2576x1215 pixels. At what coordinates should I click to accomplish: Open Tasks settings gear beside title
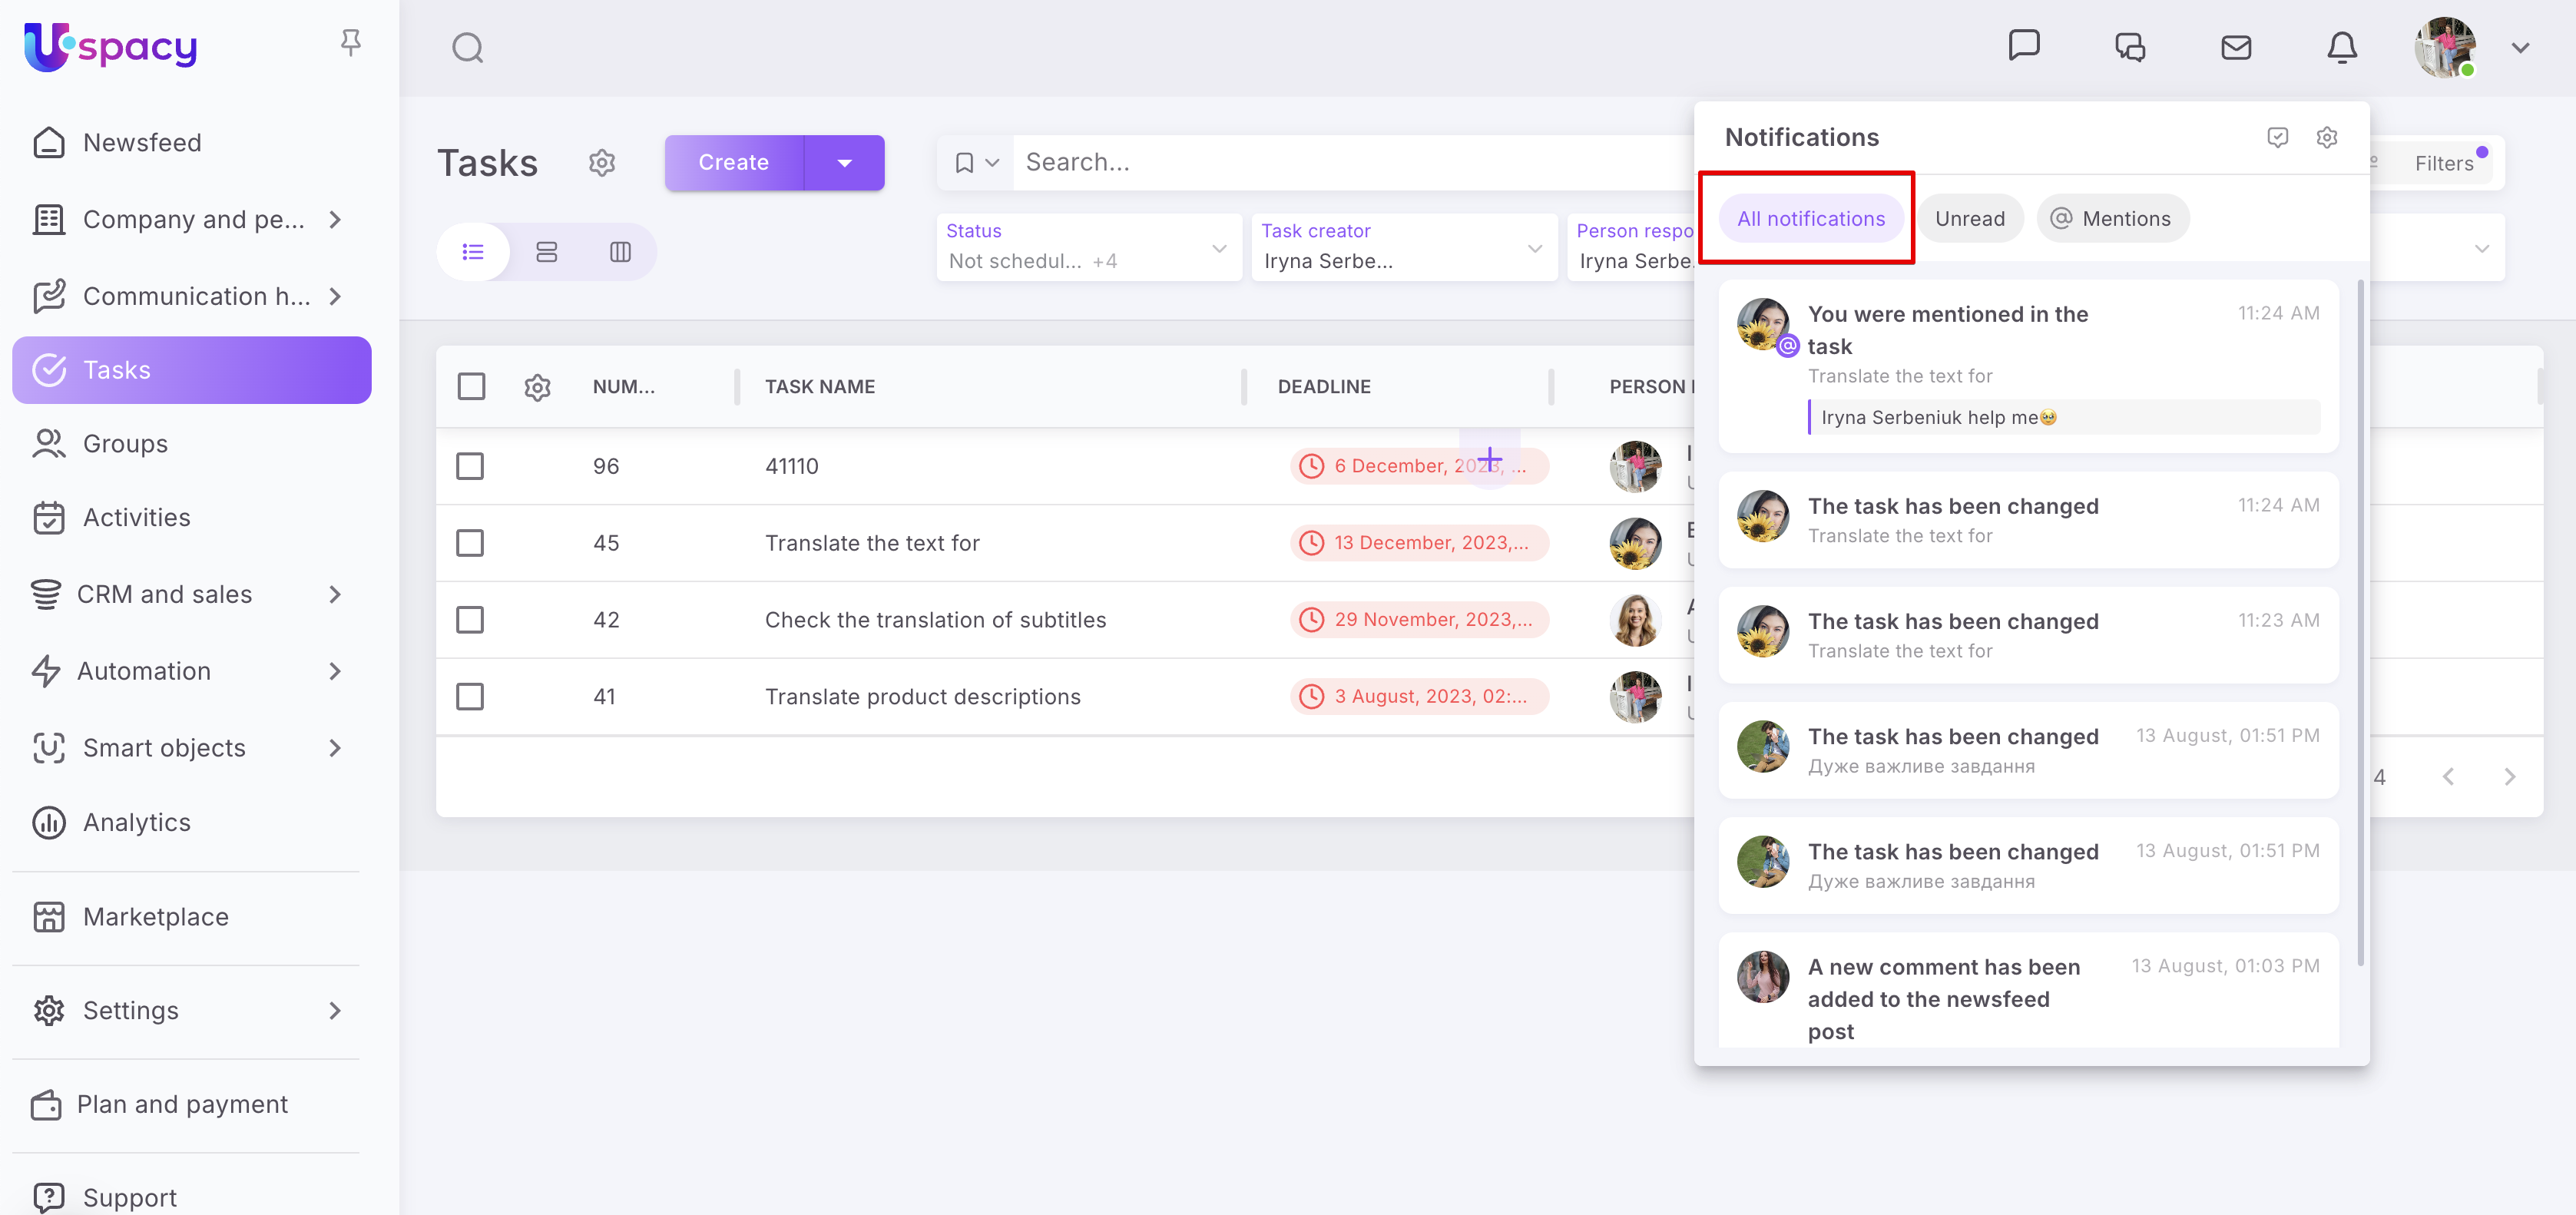point(602,163)
